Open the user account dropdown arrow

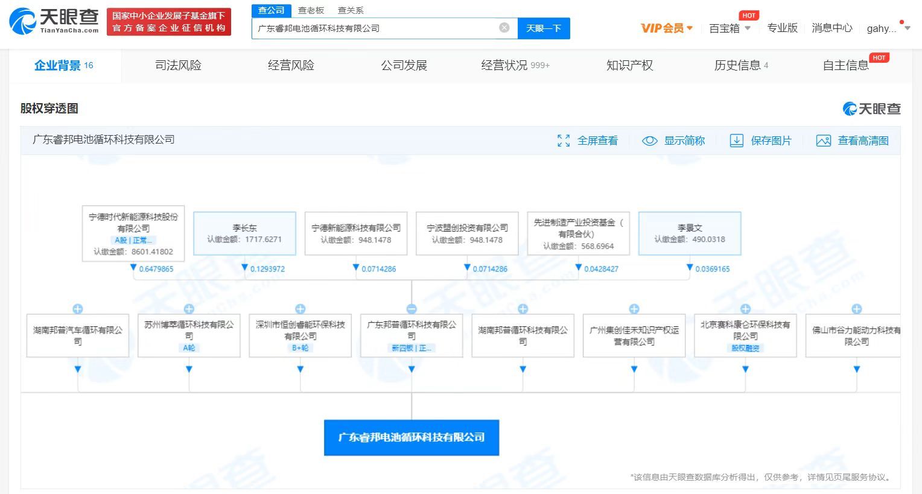(907, 28)
